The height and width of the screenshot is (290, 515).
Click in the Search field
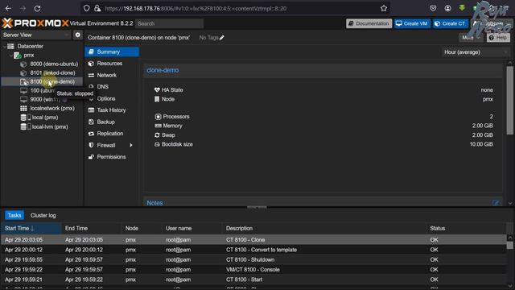[x=170, y=23]
